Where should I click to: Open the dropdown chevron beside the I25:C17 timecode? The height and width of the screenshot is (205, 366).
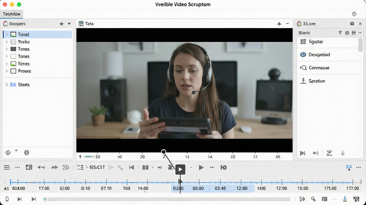87,167
